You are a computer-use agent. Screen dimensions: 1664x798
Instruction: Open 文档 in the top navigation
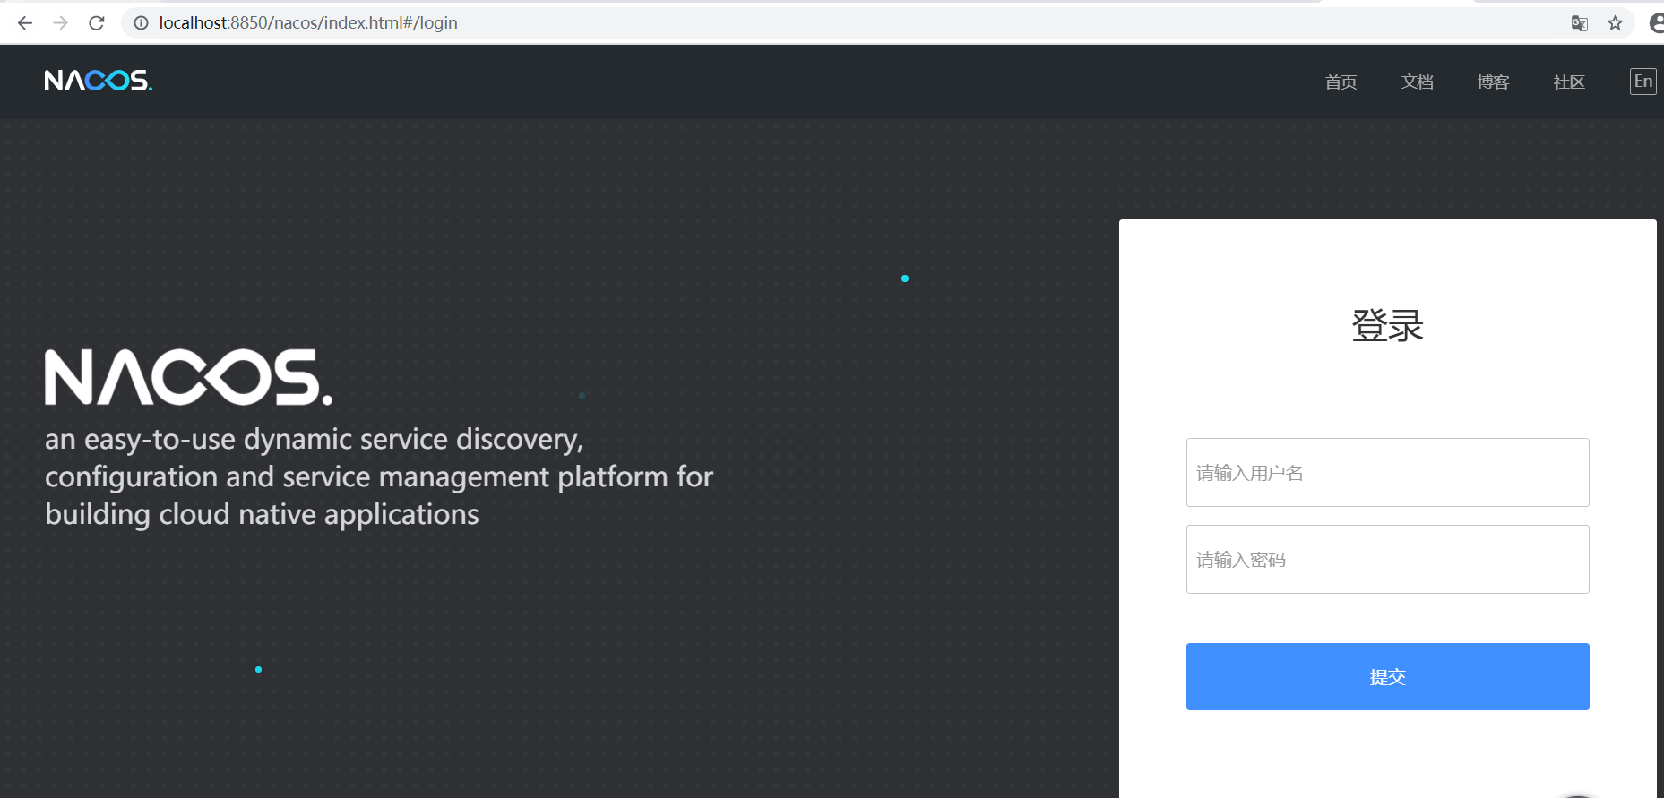(1417, 82)
